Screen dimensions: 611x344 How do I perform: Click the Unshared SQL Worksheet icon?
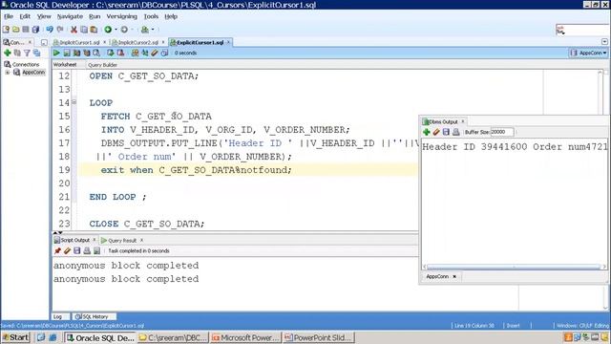pos(135,53)
